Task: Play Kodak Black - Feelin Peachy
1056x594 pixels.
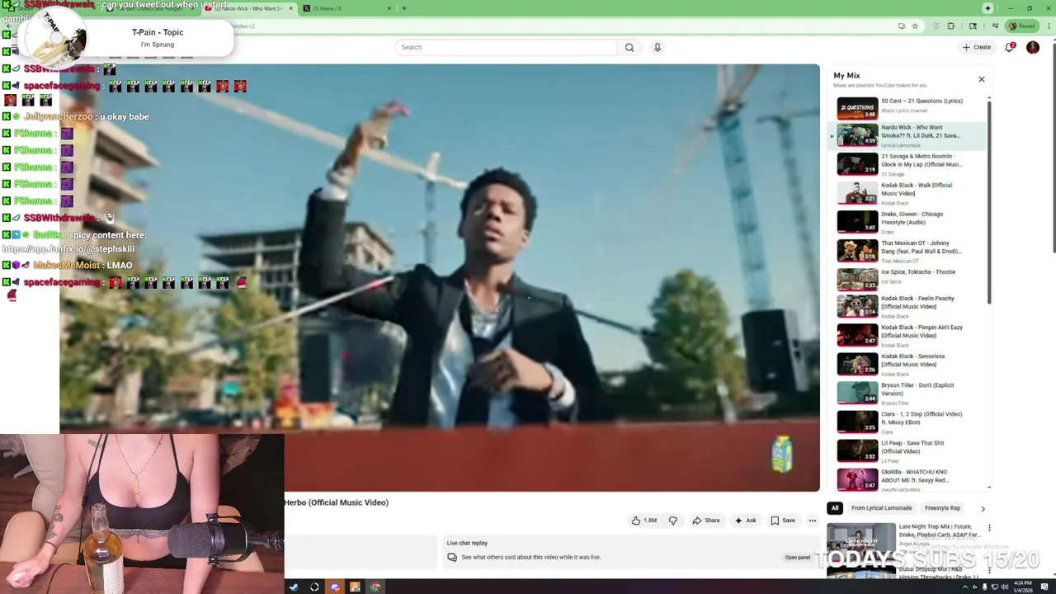Action: [x=907, y=306]
